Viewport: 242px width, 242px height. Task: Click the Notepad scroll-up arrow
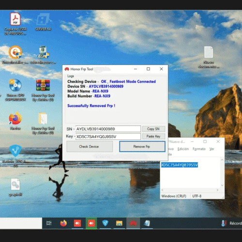click(x=222, y=160)
